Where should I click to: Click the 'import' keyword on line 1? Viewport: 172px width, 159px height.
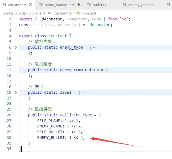coord(26,19)
